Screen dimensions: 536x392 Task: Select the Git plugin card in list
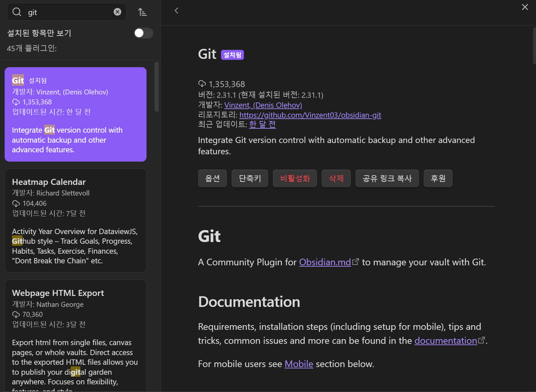click(75, 114)
